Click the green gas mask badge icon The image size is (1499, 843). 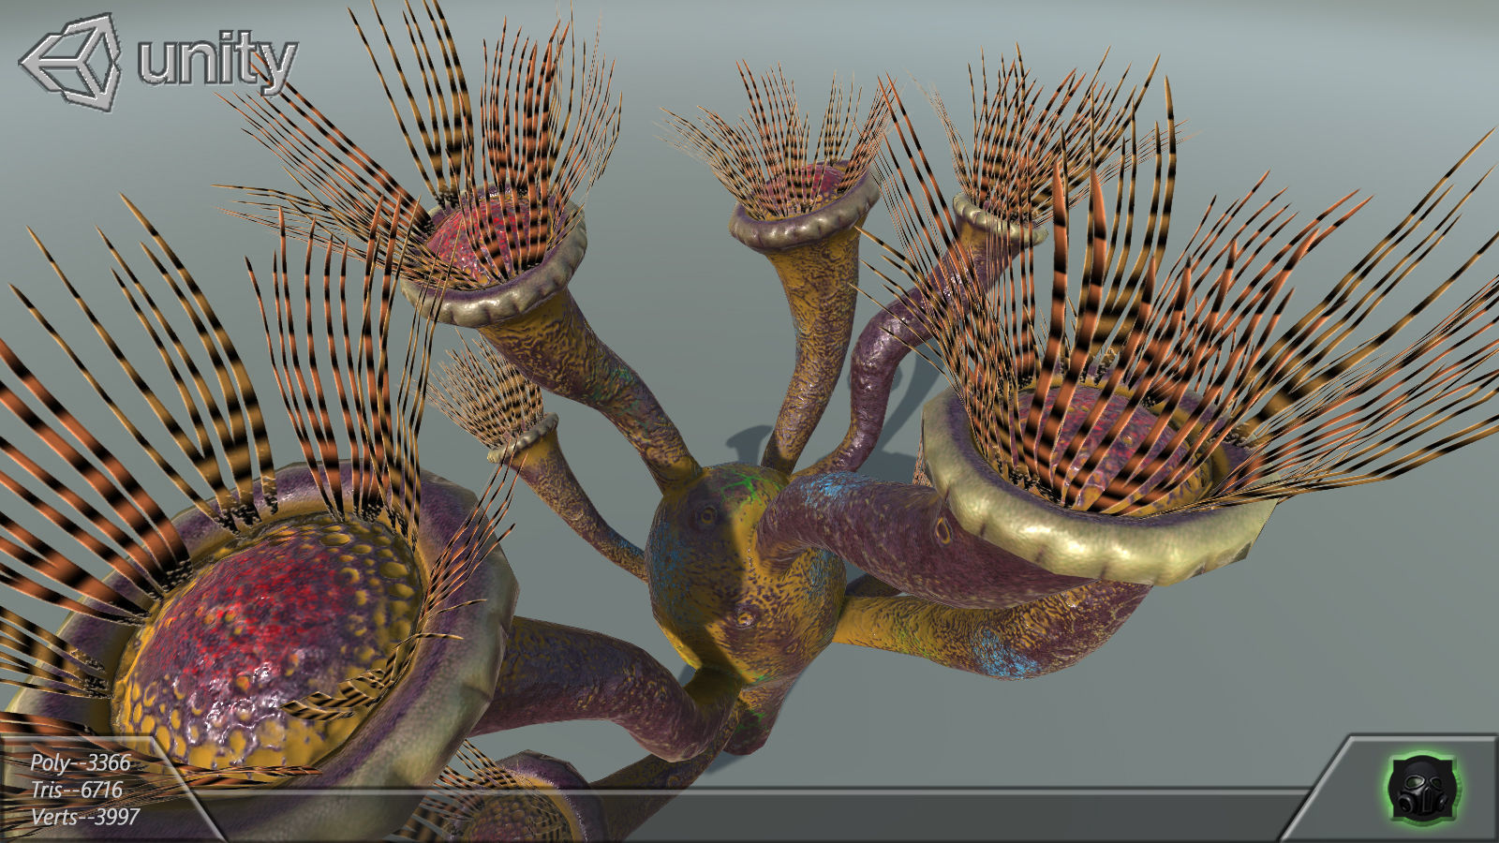(x=1422, y=789)
